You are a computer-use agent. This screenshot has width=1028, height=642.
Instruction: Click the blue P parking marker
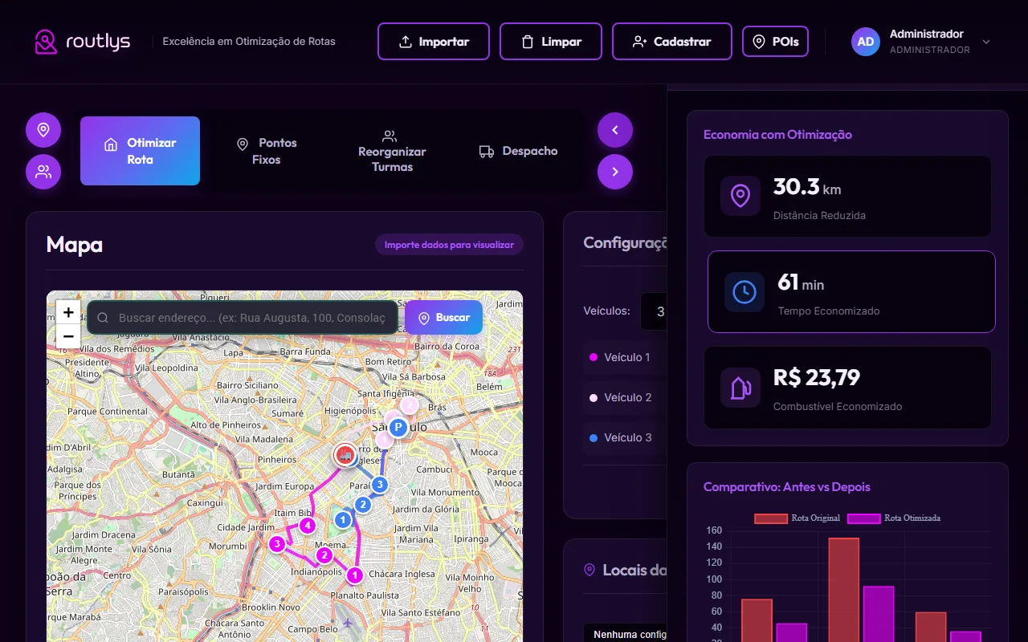[x=397, y=427]
